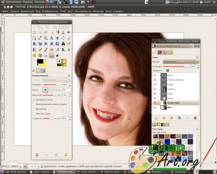Select the Rectangle Select tool
217x174 pixels.
34,32
